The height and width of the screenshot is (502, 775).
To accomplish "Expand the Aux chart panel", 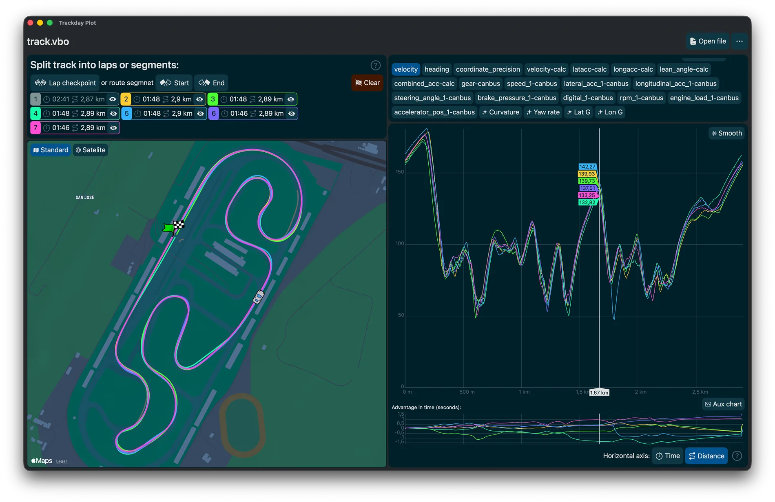I will pos(723,404).
